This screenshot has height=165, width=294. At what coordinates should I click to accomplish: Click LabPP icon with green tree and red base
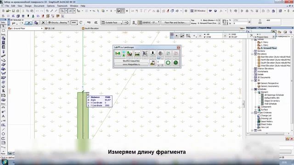(130, 54)
